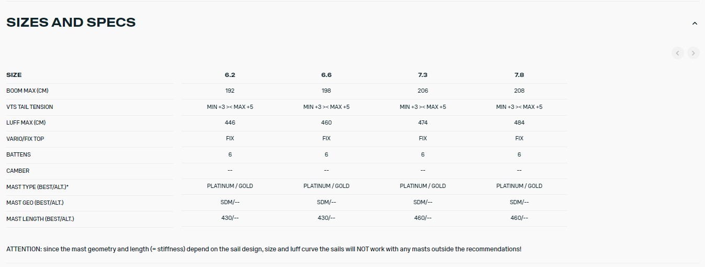Click the next arrow above the specs table
The height and width of the screenshot is (267, 705).
pos(693,53)
